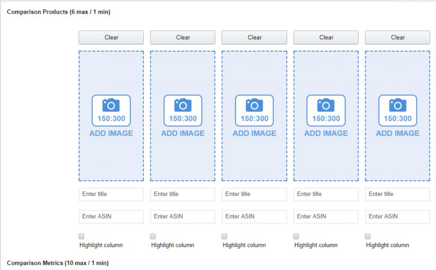
Task: Click the camera icon in the third product column
Action: coord(255,105)
